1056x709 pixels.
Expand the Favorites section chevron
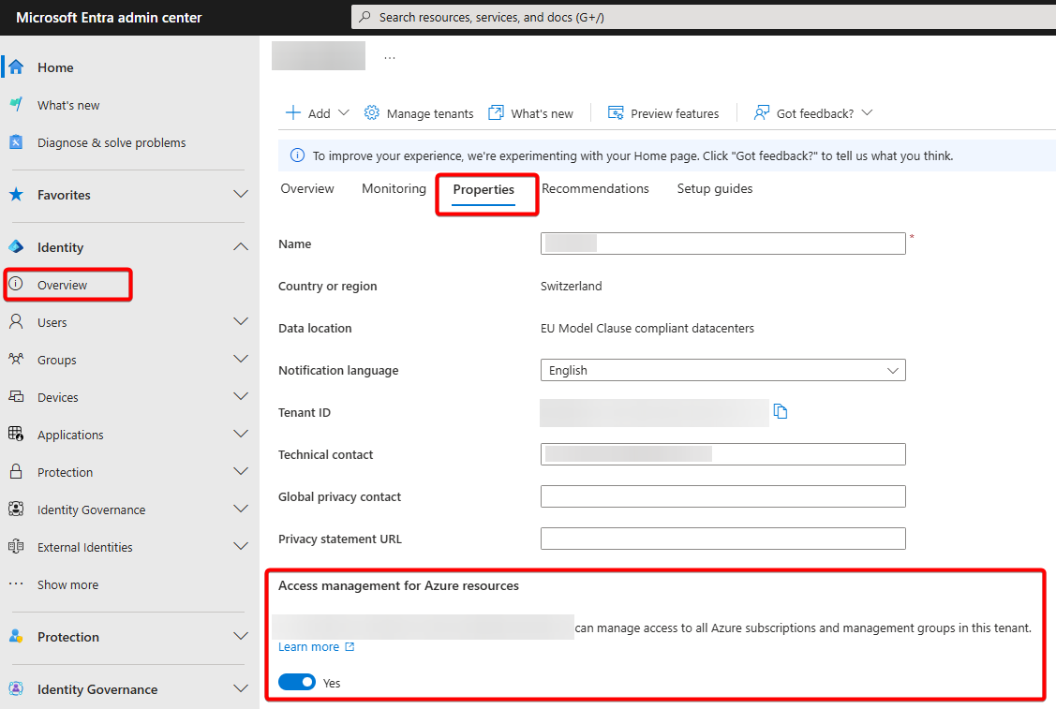point(241,194)
